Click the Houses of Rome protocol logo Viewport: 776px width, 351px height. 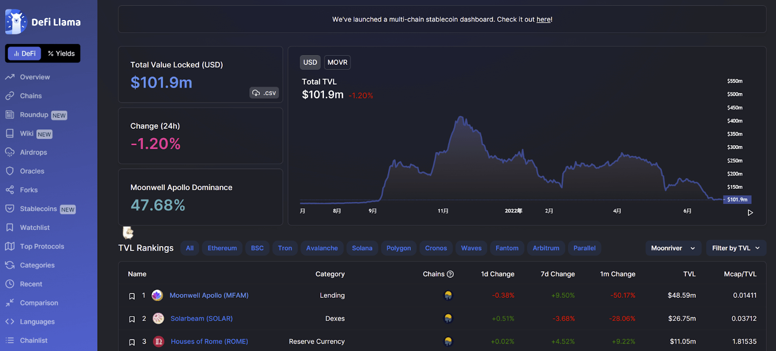pyautogui.click(x=159, y=341)
